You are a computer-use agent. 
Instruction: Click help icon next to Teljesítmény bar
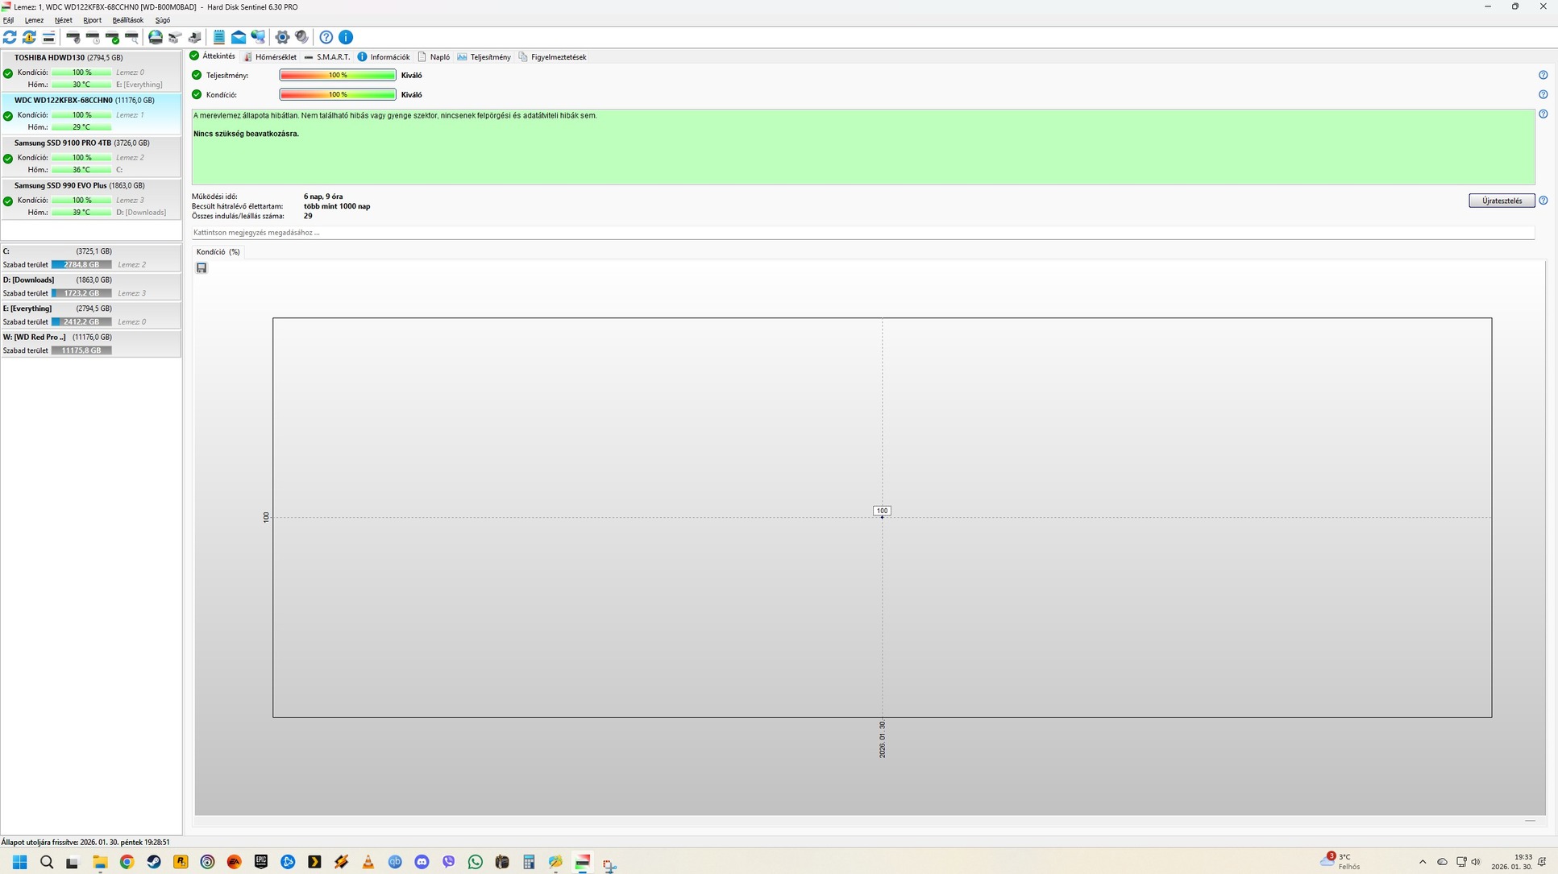pyautogui.click(x=1543, y=75)
